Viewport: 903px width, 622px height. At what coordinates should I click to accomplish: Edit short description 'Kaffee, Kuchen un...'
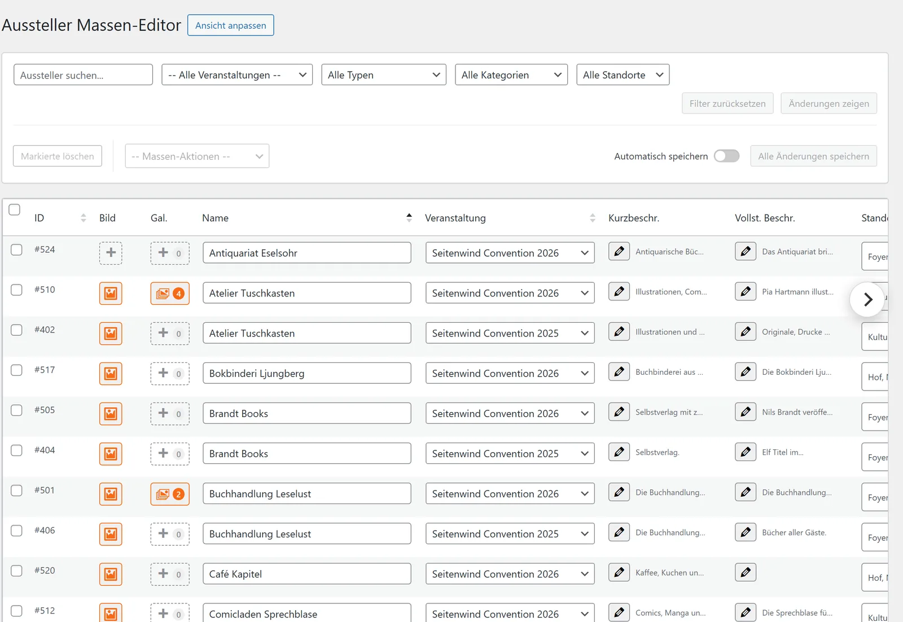[x=619, y=572]
